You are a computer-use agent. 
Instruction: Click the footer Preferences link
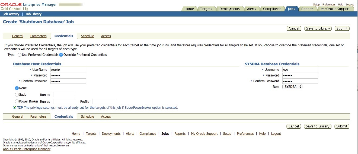tap(245, 134)
